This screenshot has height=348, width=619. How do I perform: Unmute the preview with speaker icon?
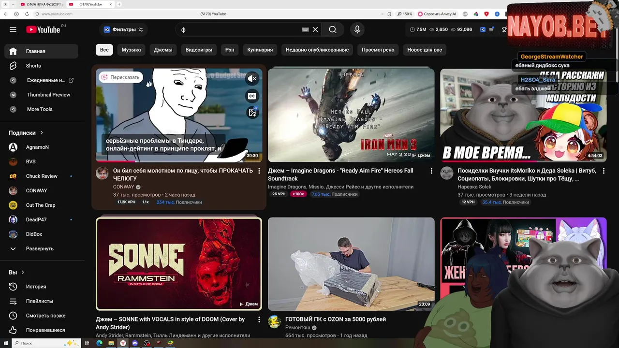[x=252, y=78]
